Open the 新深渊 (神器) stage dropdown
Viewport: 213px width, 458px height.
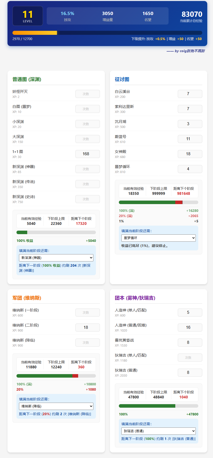(56, 258)
